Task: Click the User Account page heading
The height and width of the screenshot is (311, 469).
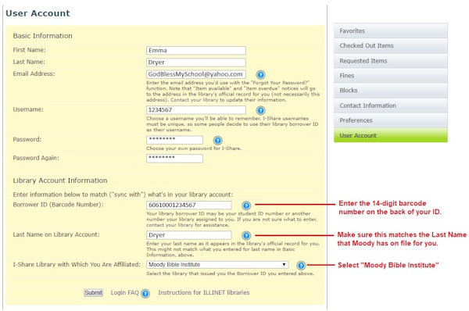Action: tap(38, 13)
